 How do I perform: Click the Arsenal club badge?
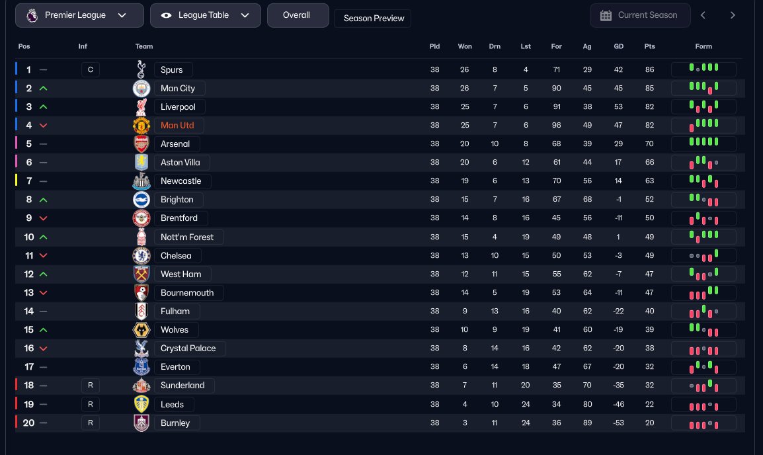point(141,144)
